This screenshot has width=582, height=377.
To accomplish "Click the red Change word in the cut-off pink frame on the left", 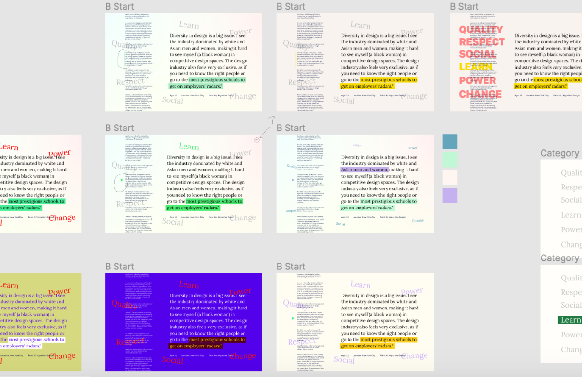I will tap(62, 218).
